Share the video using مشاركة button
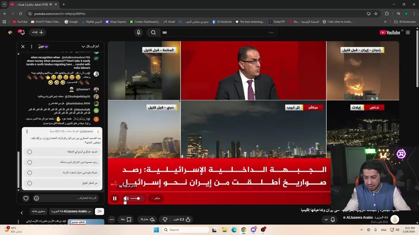Viewport: 419px width, 235px height. (x=147, y=220)
